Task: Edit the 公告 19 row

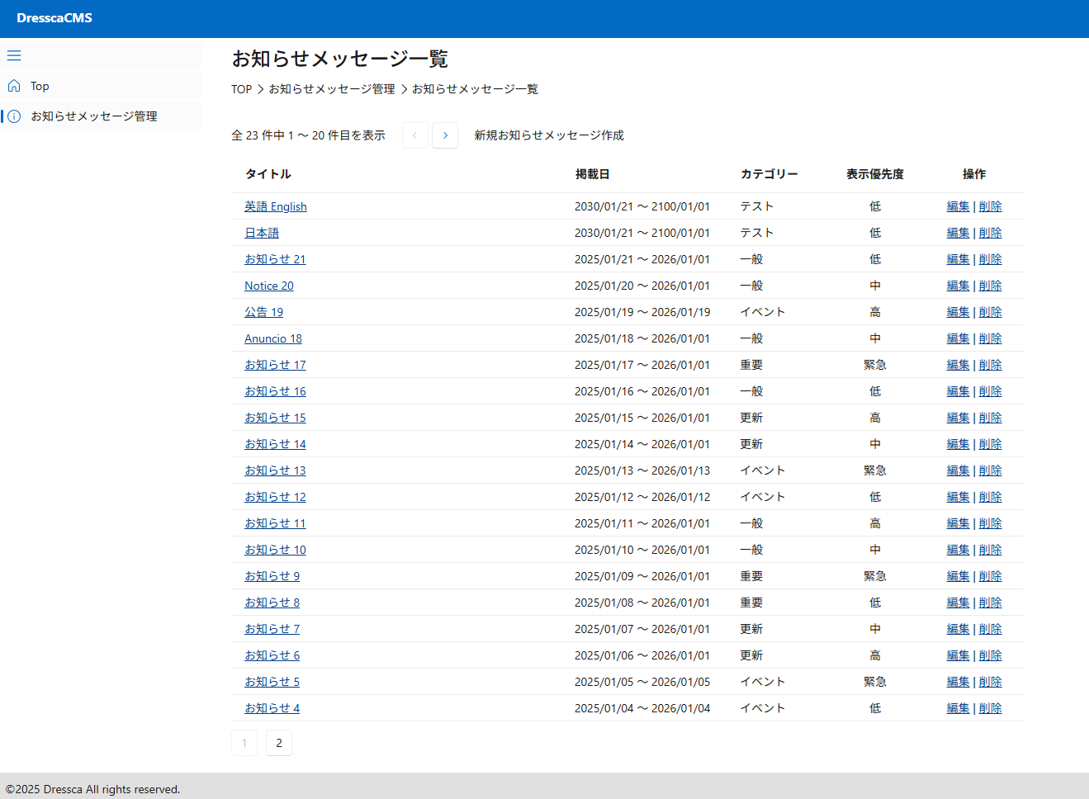Action: [x=958, y=312]
